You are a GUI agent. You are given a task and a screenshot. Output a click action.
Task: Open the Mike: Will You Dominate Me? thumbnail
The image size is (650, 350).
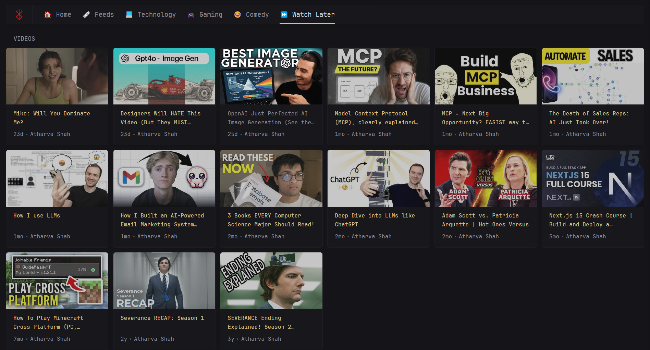(57, 76)
